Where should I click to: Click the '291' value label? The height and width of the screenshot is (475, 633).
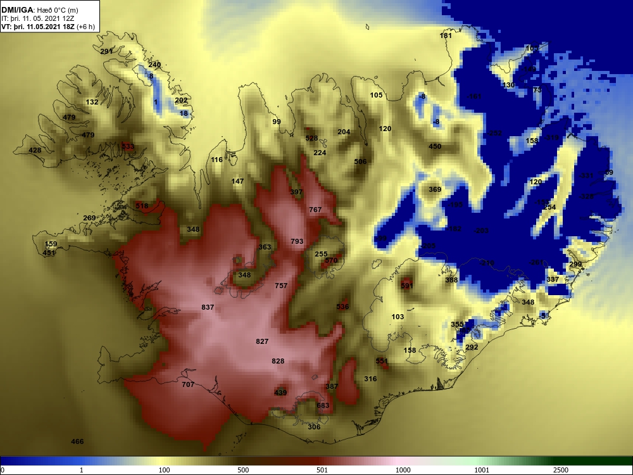coord(106,52)
